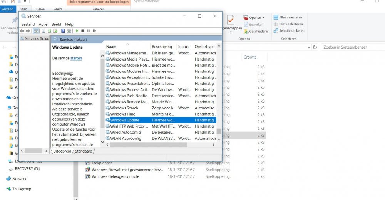
Task: Click the Stop Service square icon
Action: 83,31
